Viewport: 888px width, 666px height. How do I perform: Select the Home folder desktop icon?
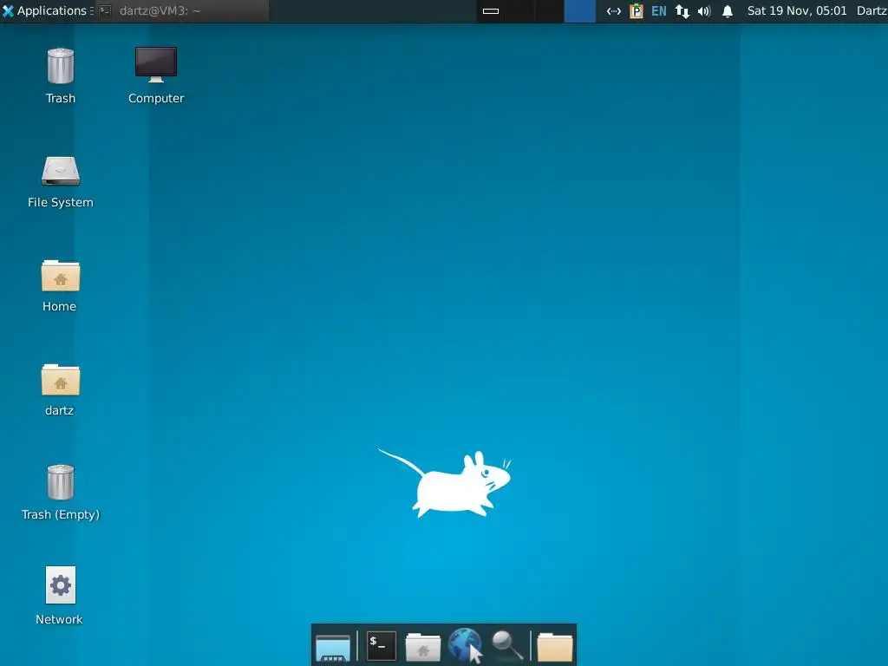point(60,286)
